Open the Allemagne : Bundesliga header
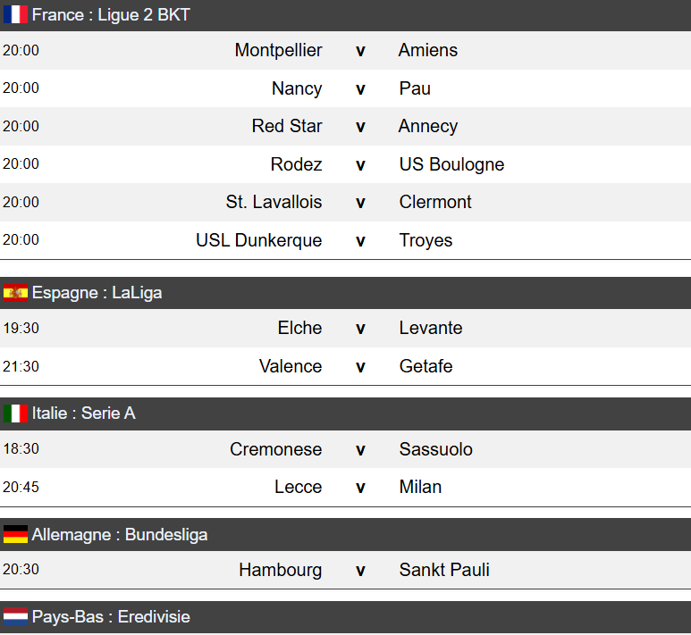 point(120,535)
